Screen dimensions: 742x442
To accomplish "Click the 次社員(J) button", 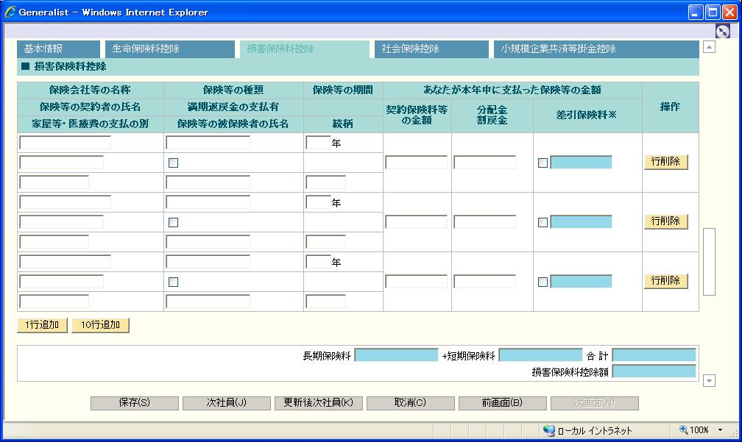I will [x=226, y=403].
